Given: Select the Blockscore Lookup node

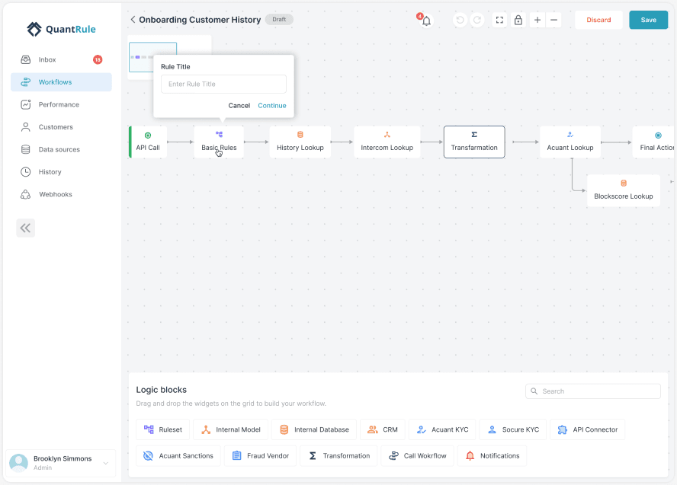Looking at the screenshot, I should [624, 190].
